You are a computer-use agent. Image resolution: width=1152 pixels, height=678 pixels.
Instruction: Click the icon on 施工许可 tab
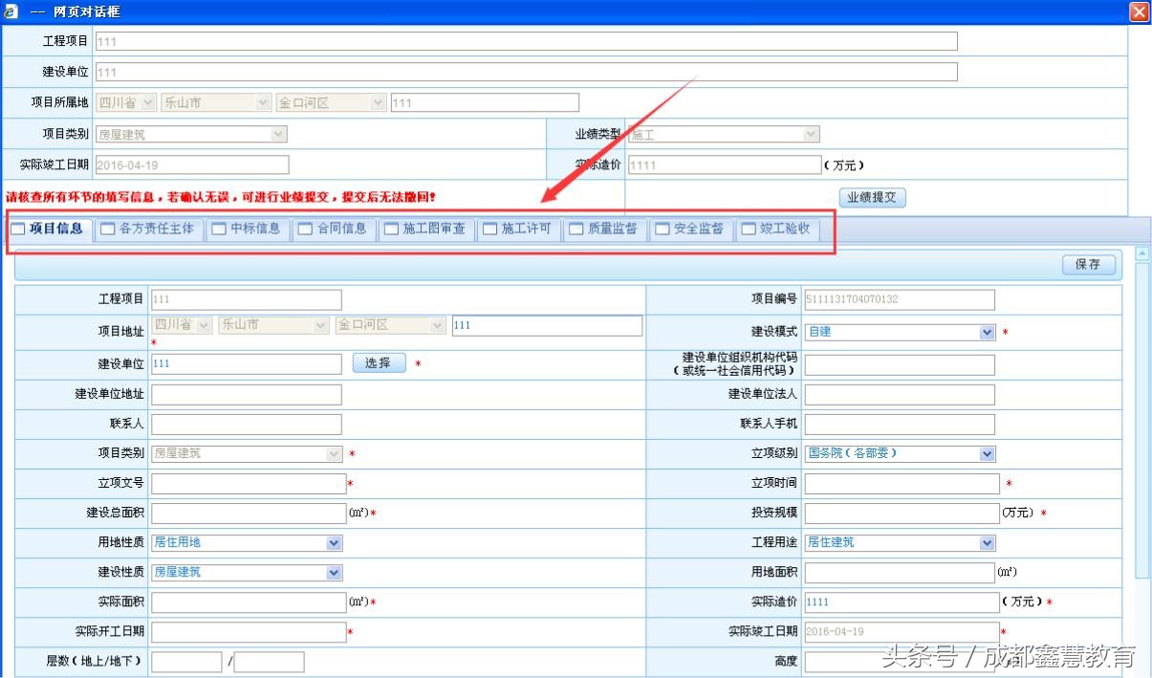tap(489, 230)
